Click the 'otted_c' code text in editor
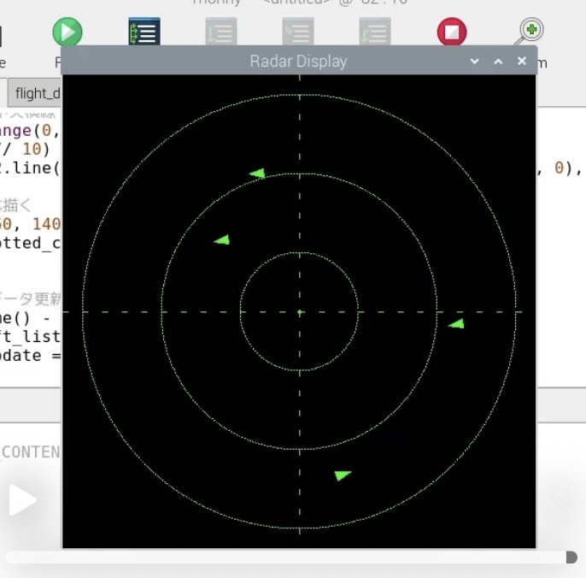The height and width of the screenshot is (578, 586). pyautogui.click(x=30, y=243)
